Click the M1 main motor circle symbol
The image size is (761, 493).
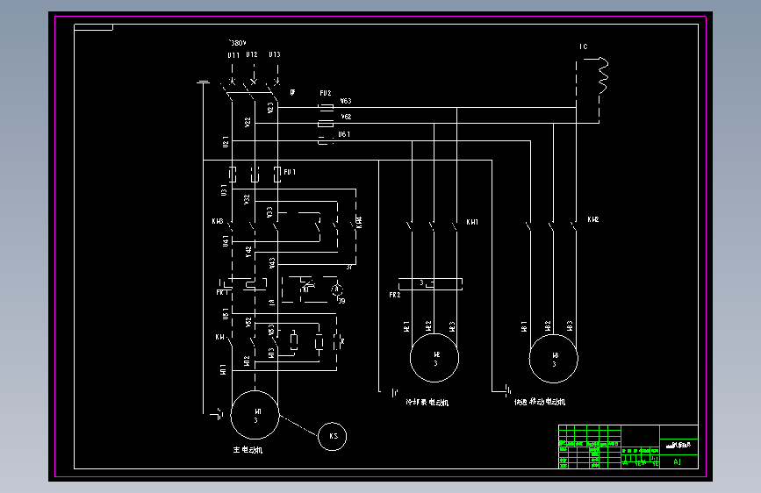[255, 415]
